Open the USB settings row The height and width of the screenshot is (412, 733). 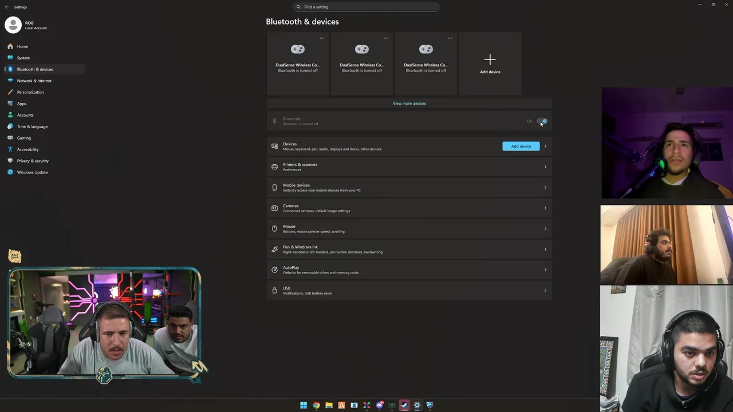pos(409,291)
